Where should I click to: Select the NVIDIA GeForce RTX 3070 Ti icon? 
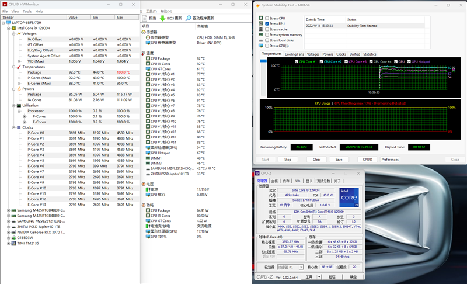[13, 232]
